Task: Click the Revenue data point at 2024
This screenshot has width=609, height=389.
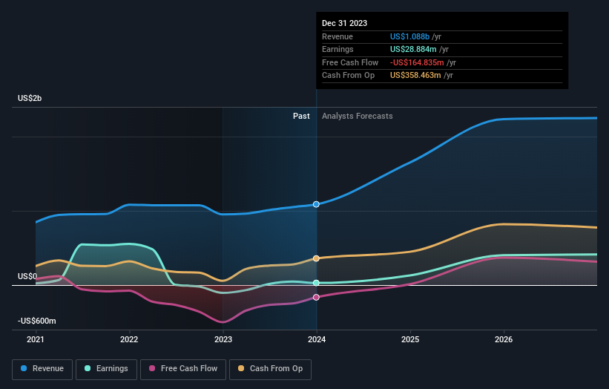Action: pyautogui.click(x=316, y=204)
